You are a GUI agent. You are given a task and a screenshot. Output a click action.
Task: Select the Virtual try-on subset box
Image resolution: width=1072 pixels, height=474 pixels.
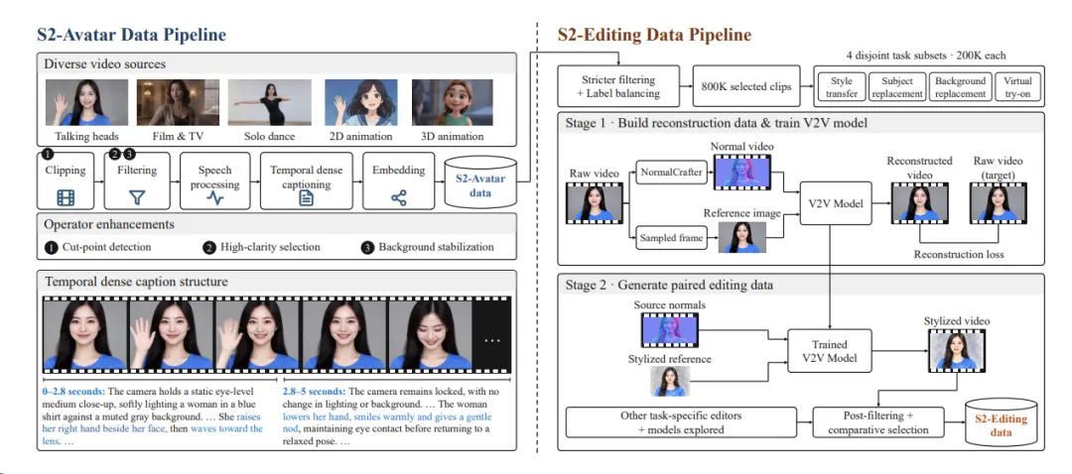coord(1017,86)
